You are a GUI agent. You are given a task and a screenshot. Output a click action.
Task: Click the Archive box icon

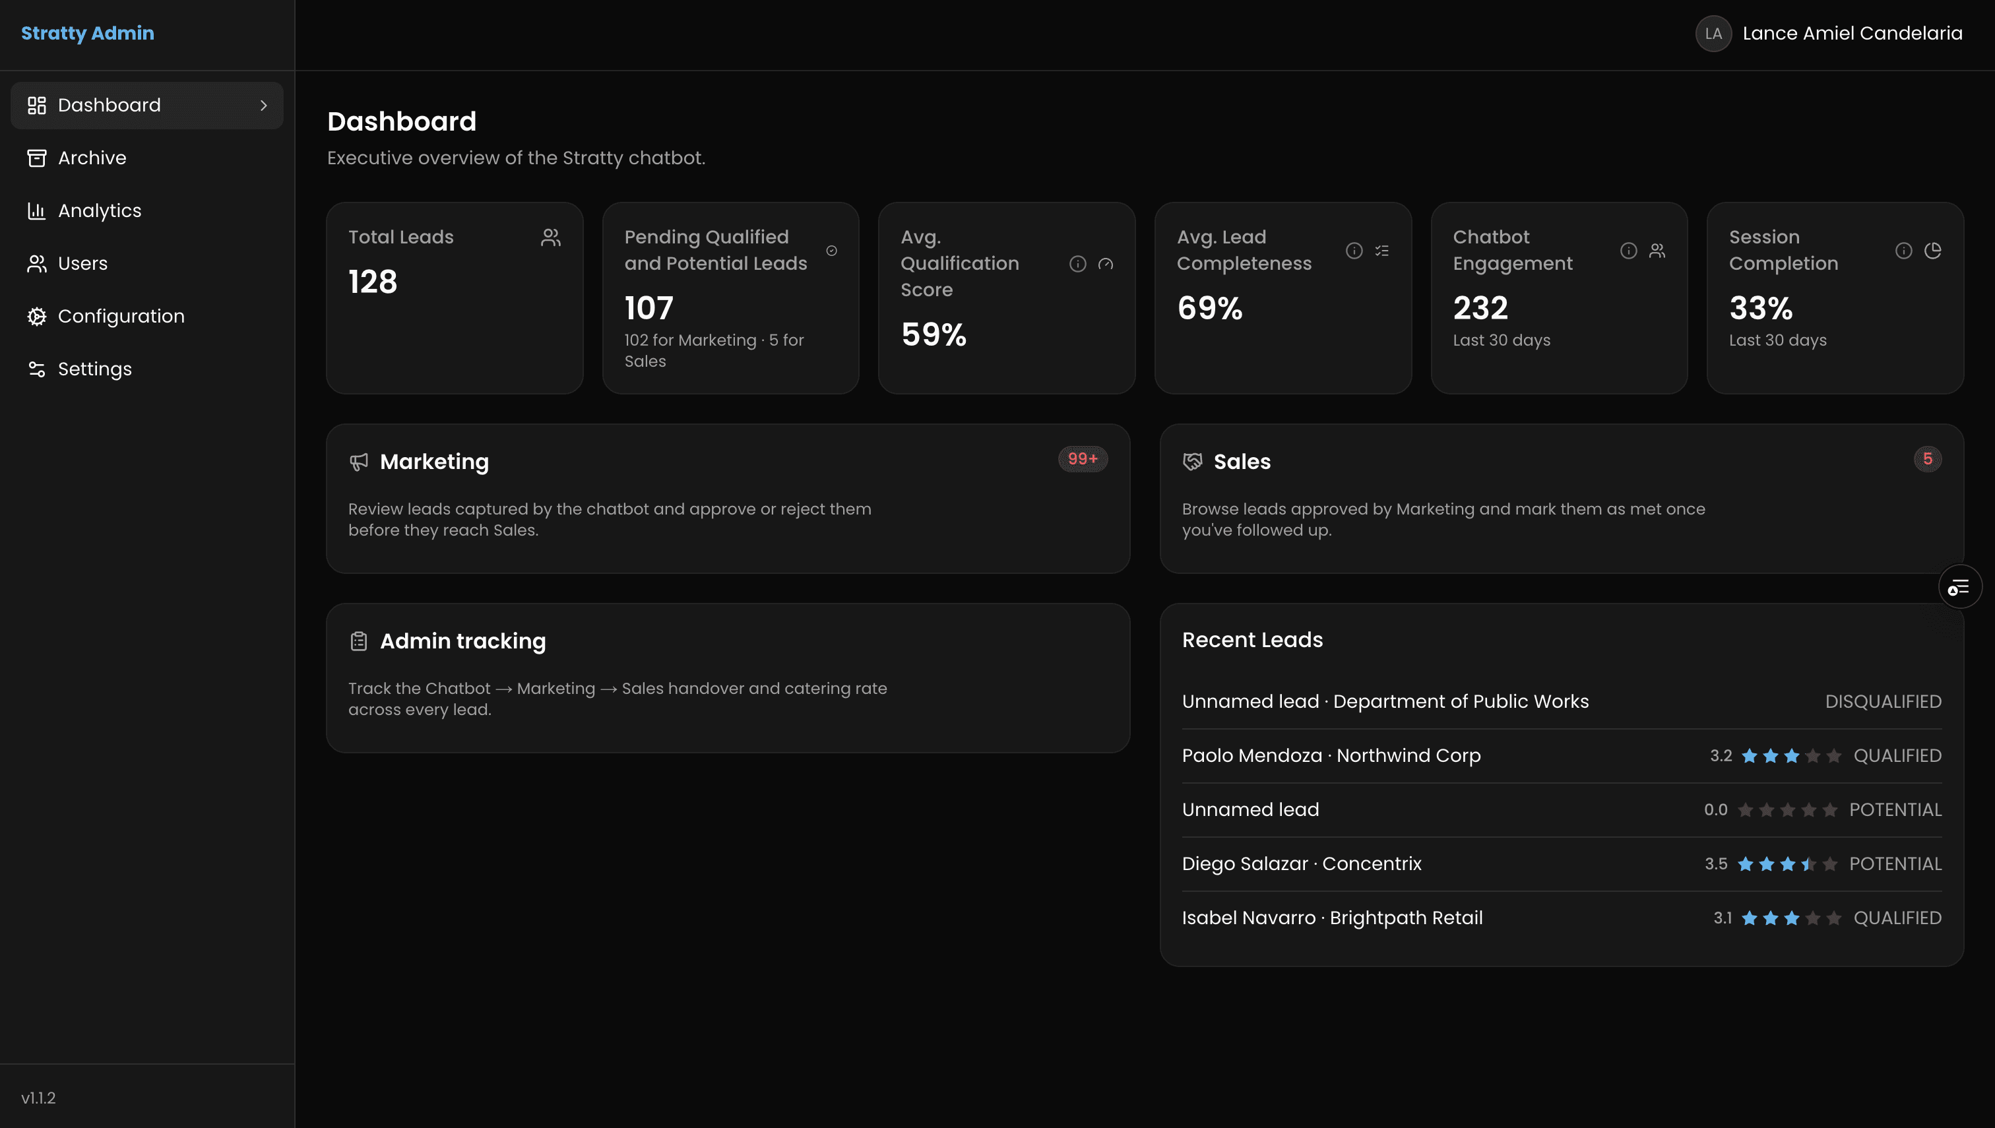pos(36,158)
